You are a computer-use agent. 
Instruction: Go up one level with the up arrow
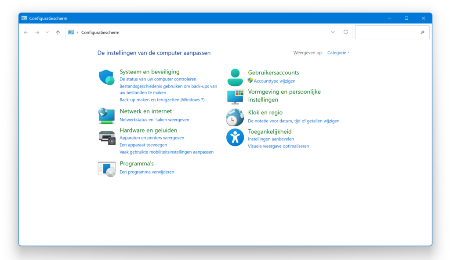58,33
